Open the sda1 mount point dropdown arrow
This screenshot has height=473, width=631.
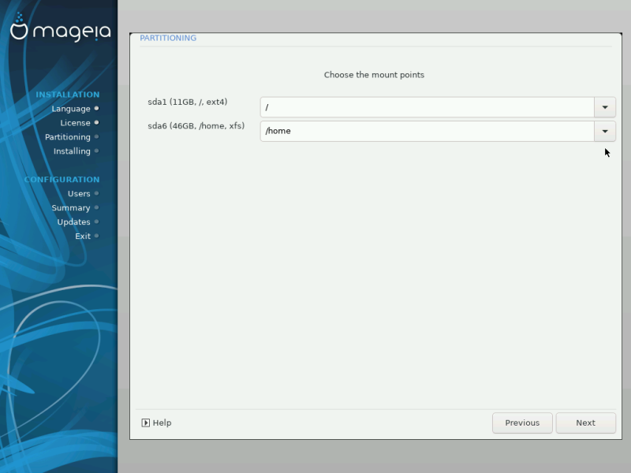click(x=605, y=107)
